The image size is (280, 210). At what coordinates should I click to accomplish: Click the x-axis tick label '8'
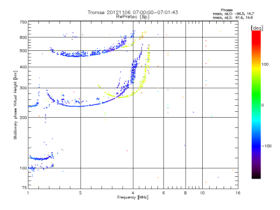[x=185, y=193]
